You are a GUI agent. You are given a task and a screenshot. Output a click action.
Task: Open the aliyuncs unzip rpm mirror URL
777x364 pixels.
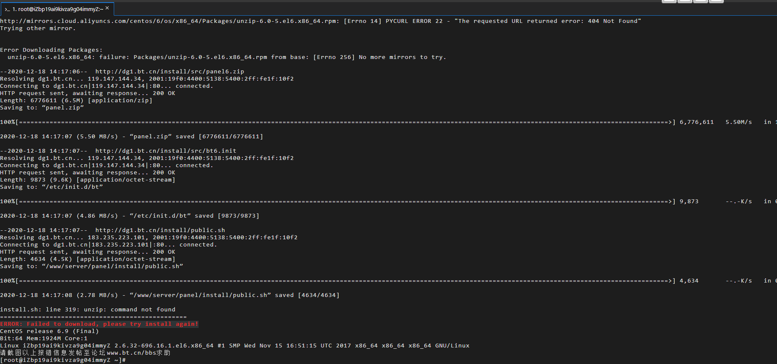click(168, 21)
